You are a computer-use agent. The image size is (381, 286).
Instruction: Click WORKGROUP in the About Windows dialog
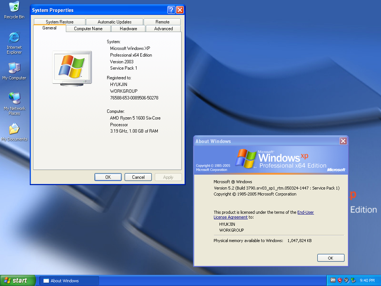231,230
